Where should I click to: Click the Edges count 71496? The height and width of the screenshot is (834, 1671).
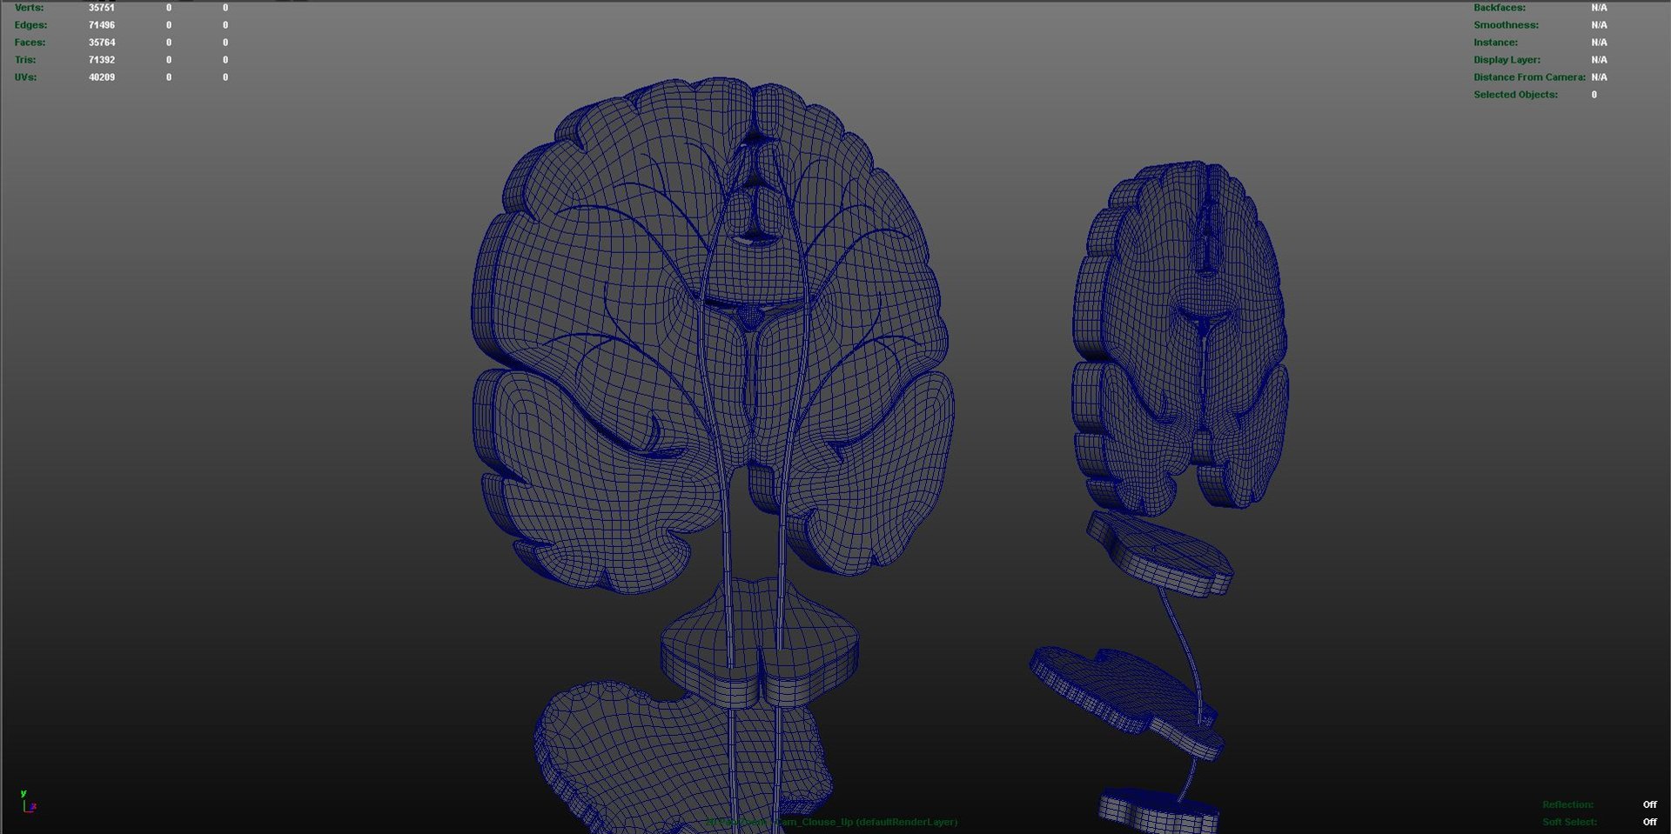click(101, 25)
